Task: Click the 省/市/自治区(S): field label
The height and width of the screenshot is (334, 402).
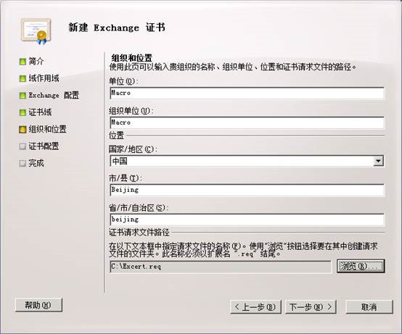Action: [x=139, y=208]
